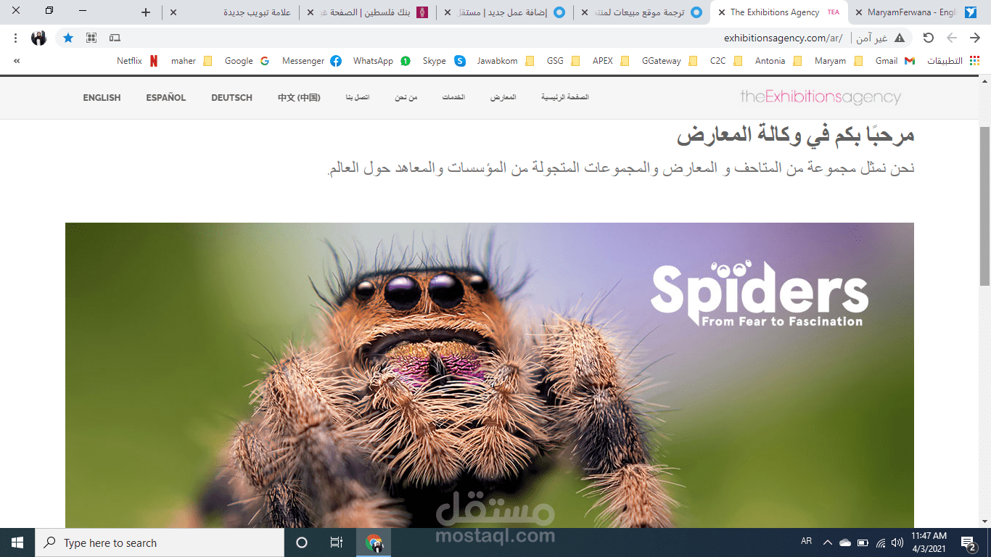Screen dimensions: 991x557
Task: Open the GSG bookmark folder
Action: [x=563, y=61]
